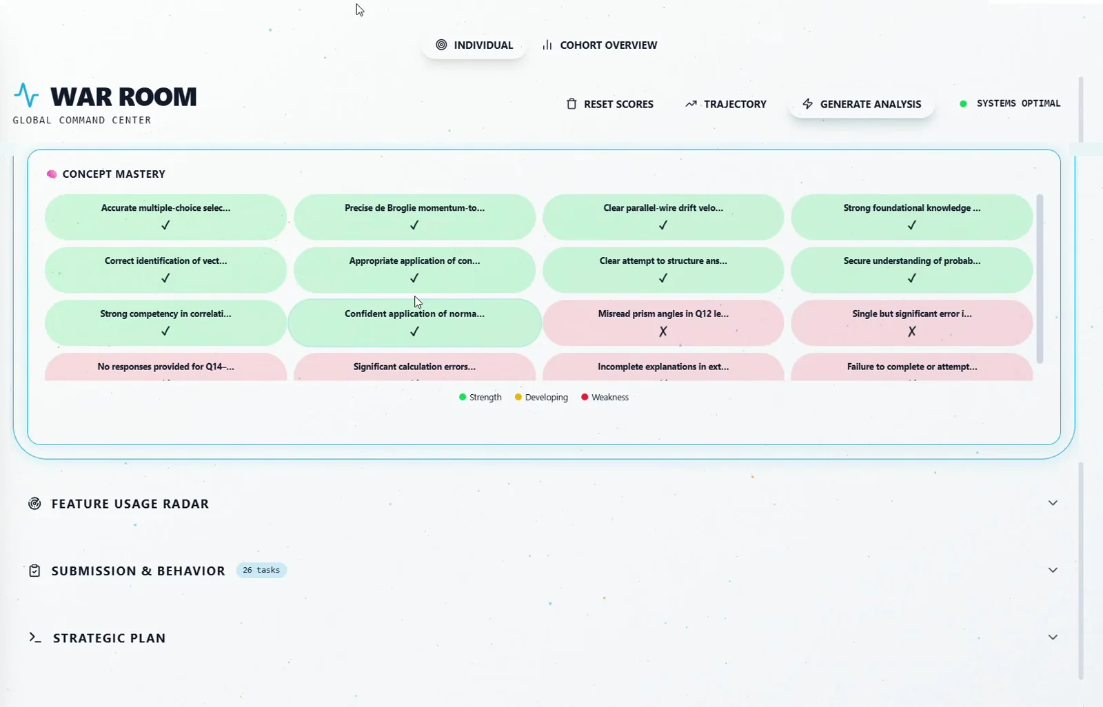
Task: Select Confident application of normal card
Action: click(414, 323)
